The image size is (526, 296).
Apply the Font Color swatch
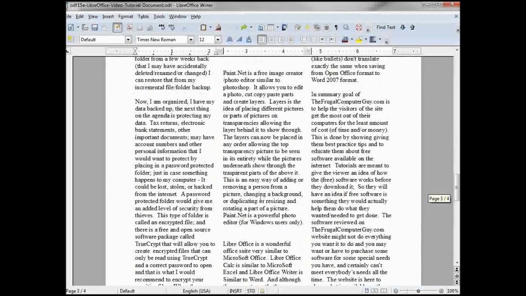click(345, 39)
